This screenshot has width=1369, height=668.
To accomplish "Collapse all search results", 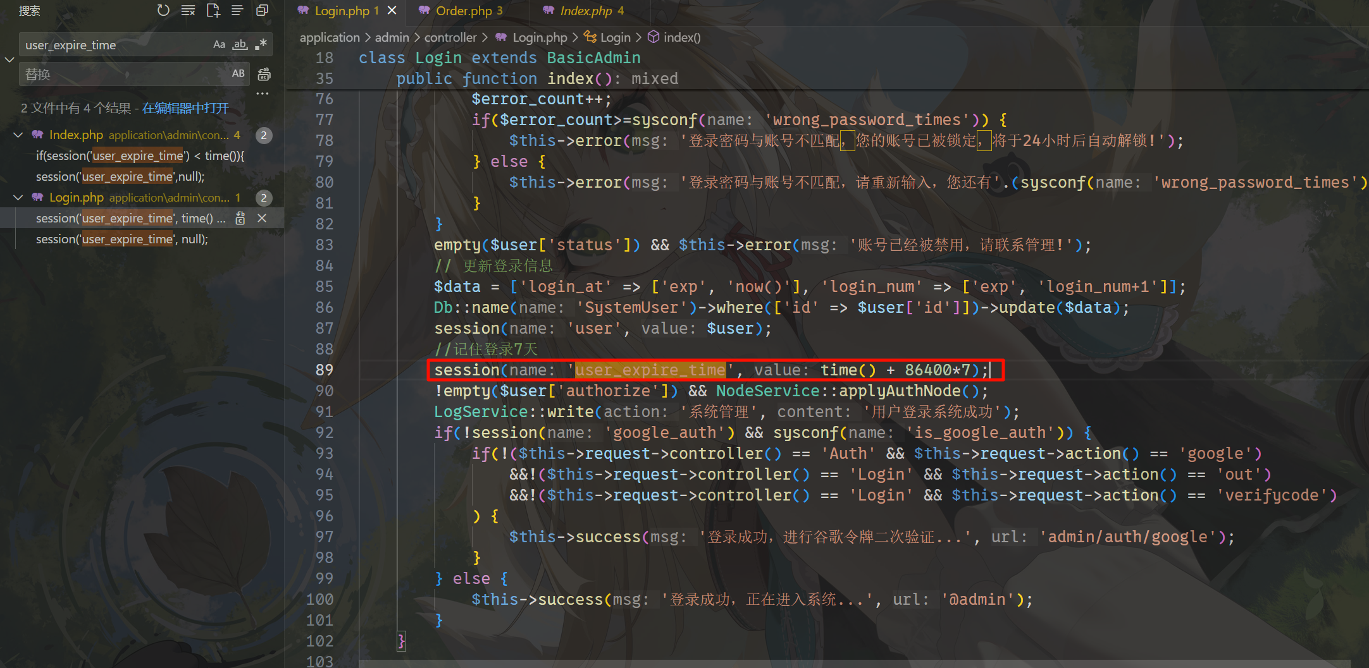I will (262, 10).
